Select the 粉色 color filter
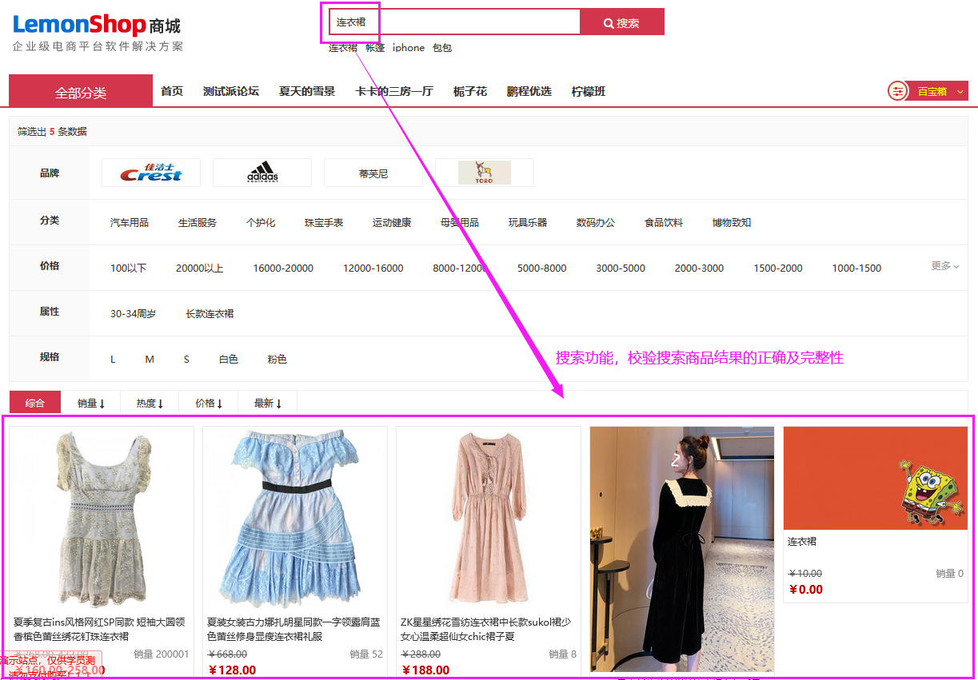The image size is (978, 680). click(277, 359)
